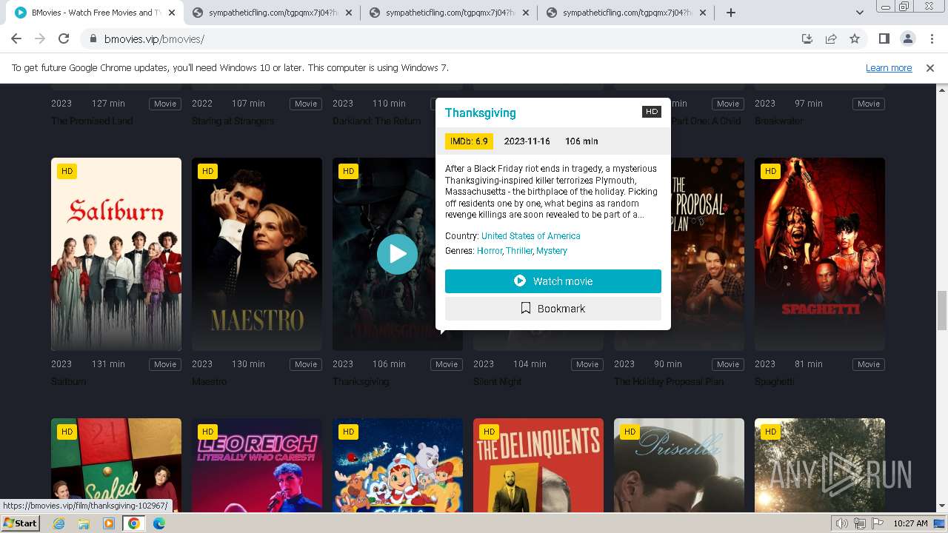948x533 pixels.
Task: Close the BMovies tab
Action: (173, 13)
